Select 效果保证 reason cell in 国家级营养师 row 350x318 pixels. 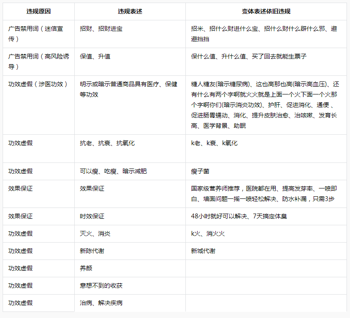tap(39, 194)
